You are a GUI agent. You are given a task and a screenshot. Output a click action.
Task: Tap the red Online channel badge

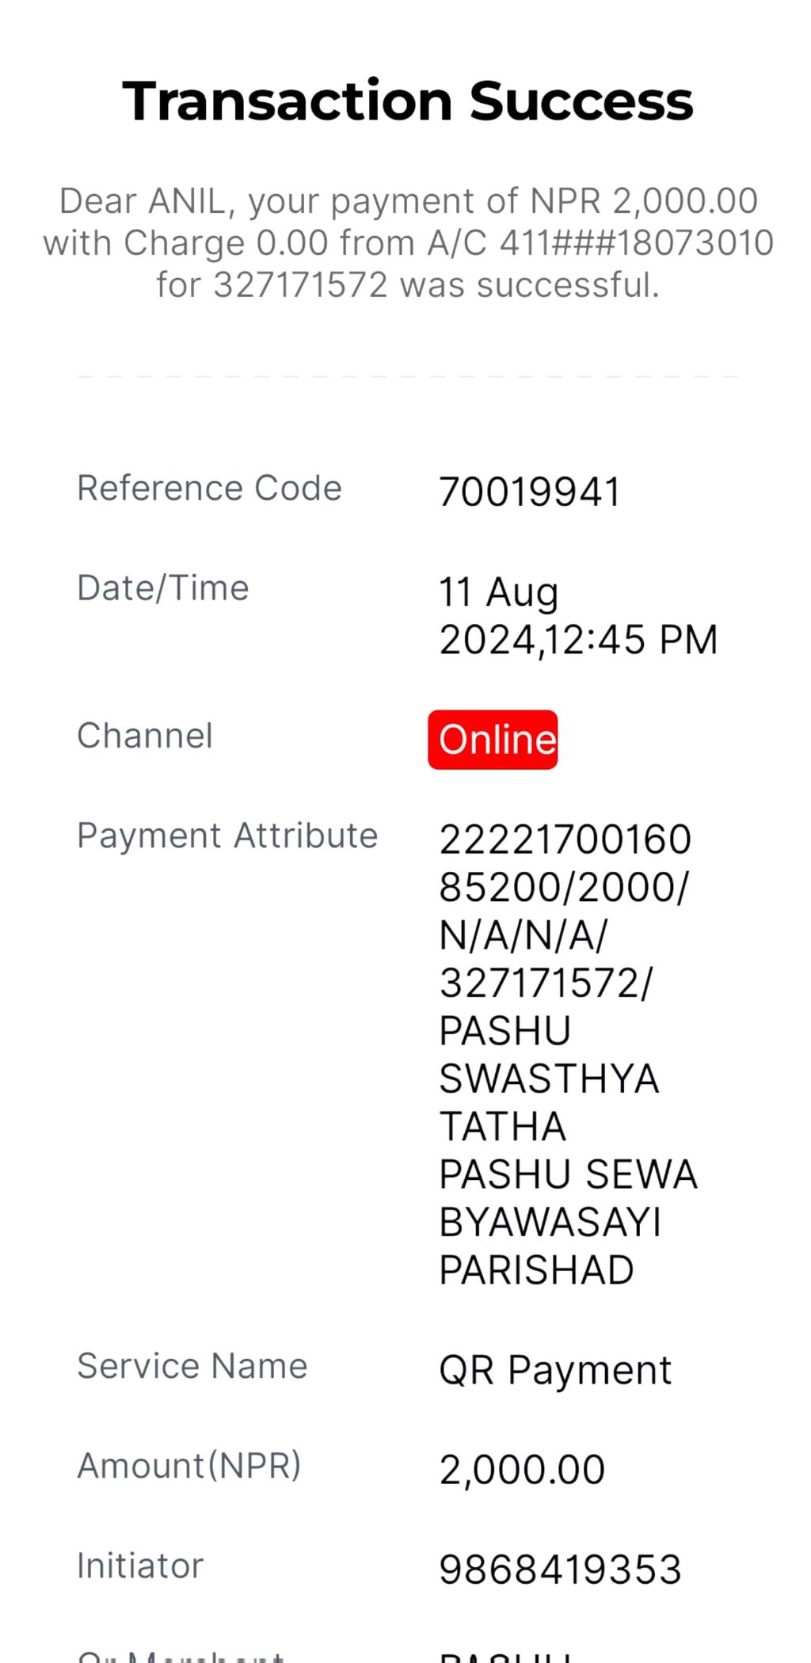coord(493,740)
